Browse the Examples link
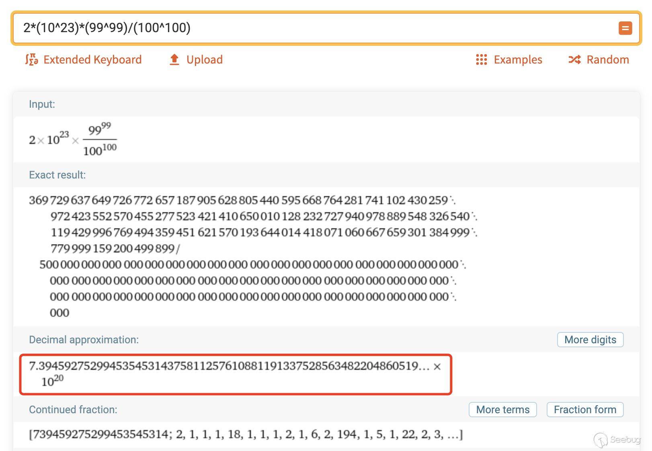 coord(518,59)
